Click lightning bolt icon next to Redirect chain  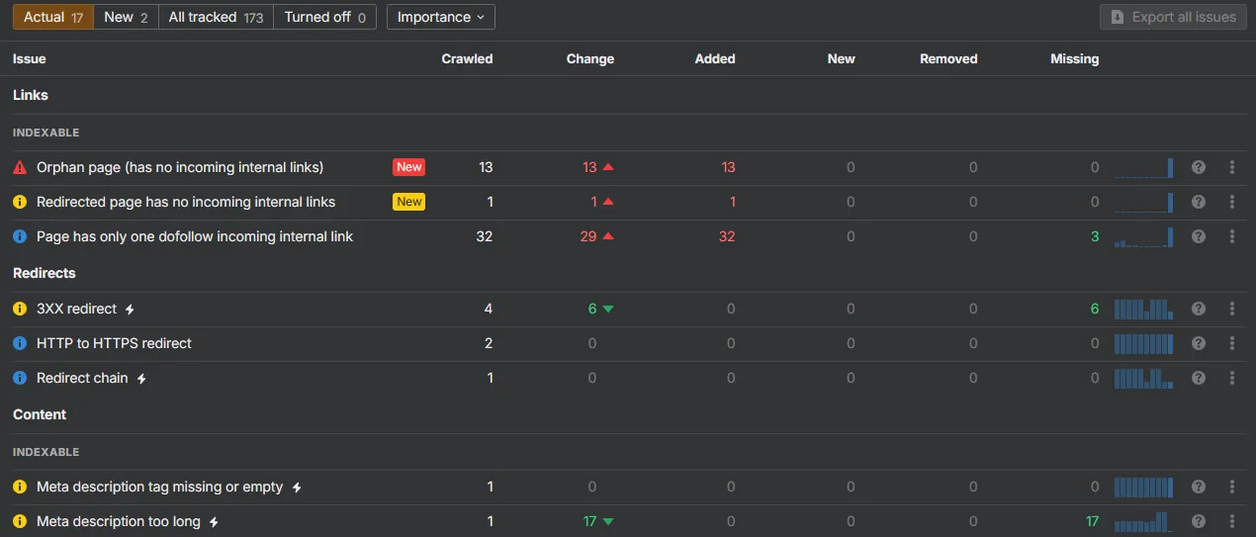tap(141, 379)
